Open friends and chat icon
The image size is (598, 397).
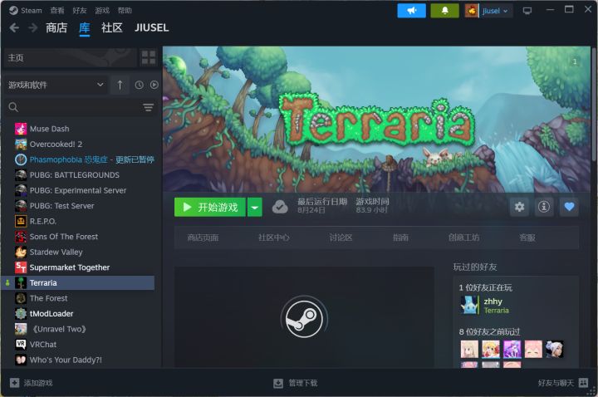583,382
